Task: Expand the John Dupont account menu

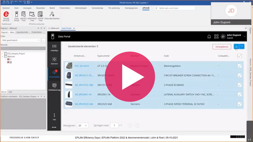Action: point(245,37)
